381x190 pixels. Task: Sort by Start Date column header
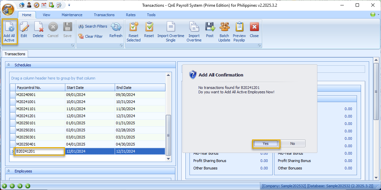90,88
